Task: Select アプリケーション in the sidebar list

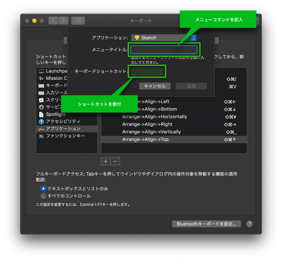Action: tap(67, 129)
